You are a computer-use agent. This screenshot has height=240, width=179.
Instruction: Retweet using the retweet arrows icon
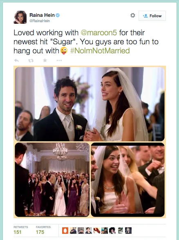pyautogui.click(x=31, y=61)
